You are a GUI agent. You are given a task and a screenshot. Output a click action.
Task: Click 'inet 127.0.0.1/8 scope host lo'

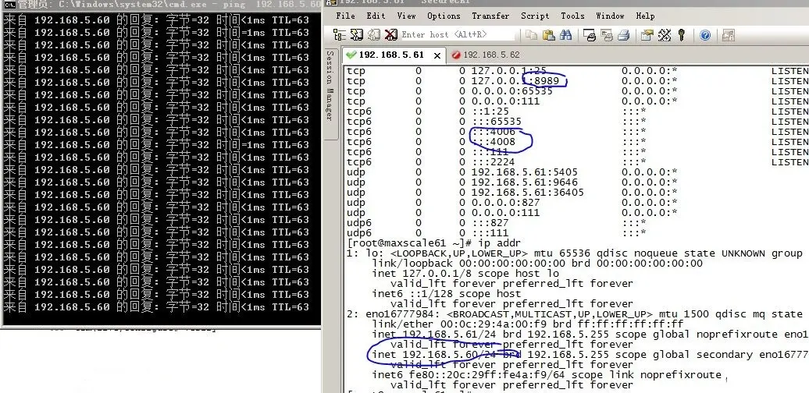[465, 274]
